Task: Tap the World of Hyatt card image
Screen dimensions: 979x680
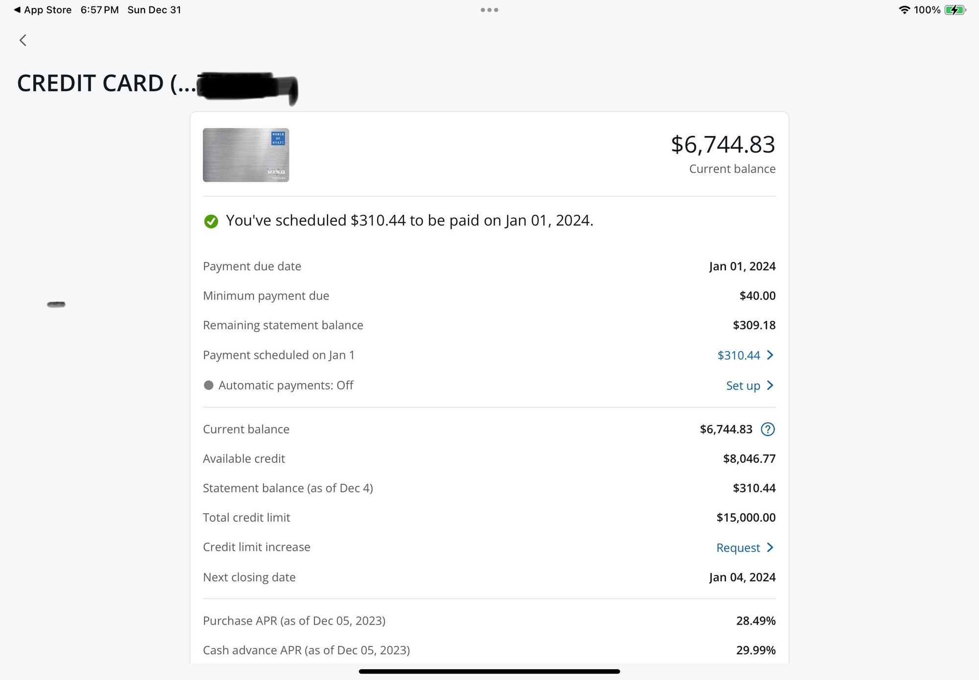Action: pos(245,155)
